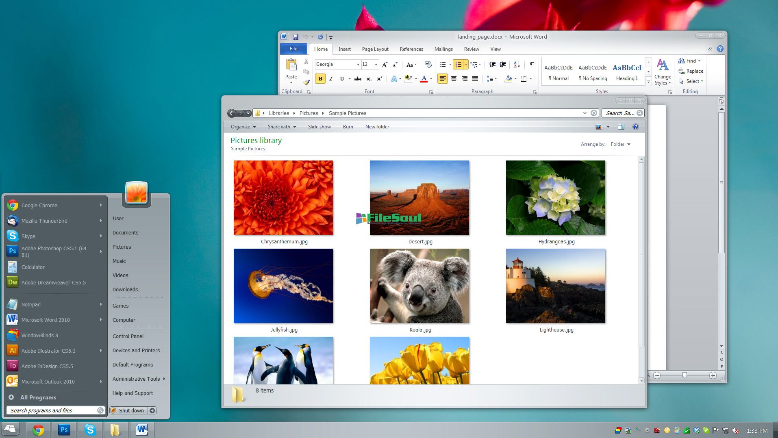Show the preview pane in Explorer toolbar
Screen dimensions: 778x438
621,127
